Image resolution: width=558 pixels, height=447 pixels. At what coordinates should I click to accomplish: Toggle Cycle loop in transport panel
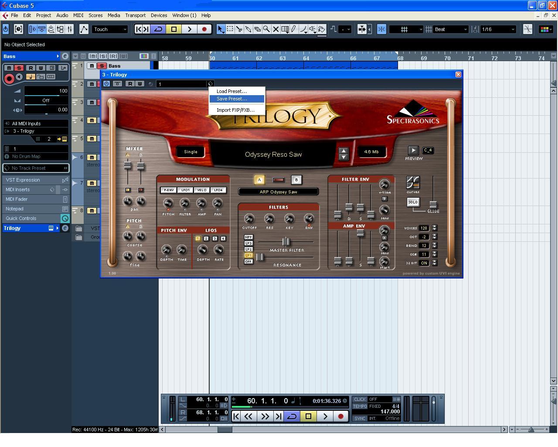292,416
